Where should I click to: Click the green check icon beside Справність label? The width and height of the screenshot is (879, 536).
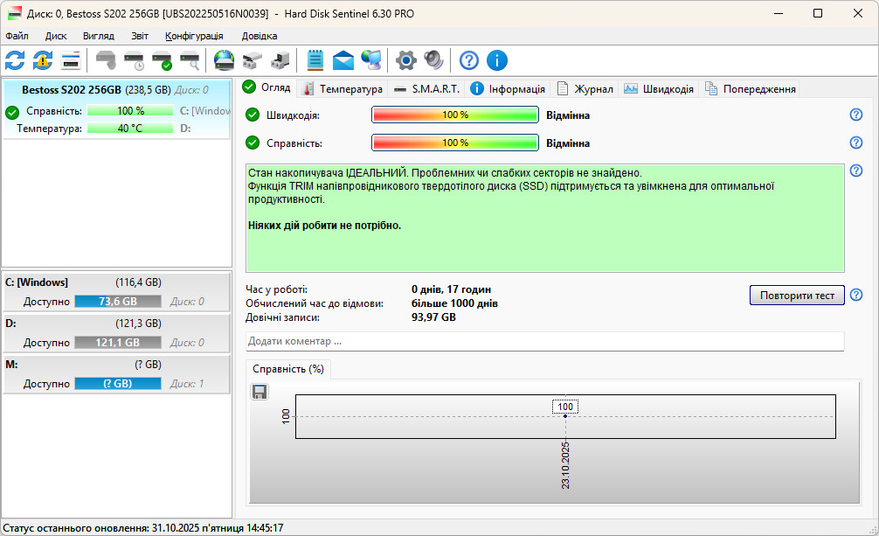pos(253,143)
